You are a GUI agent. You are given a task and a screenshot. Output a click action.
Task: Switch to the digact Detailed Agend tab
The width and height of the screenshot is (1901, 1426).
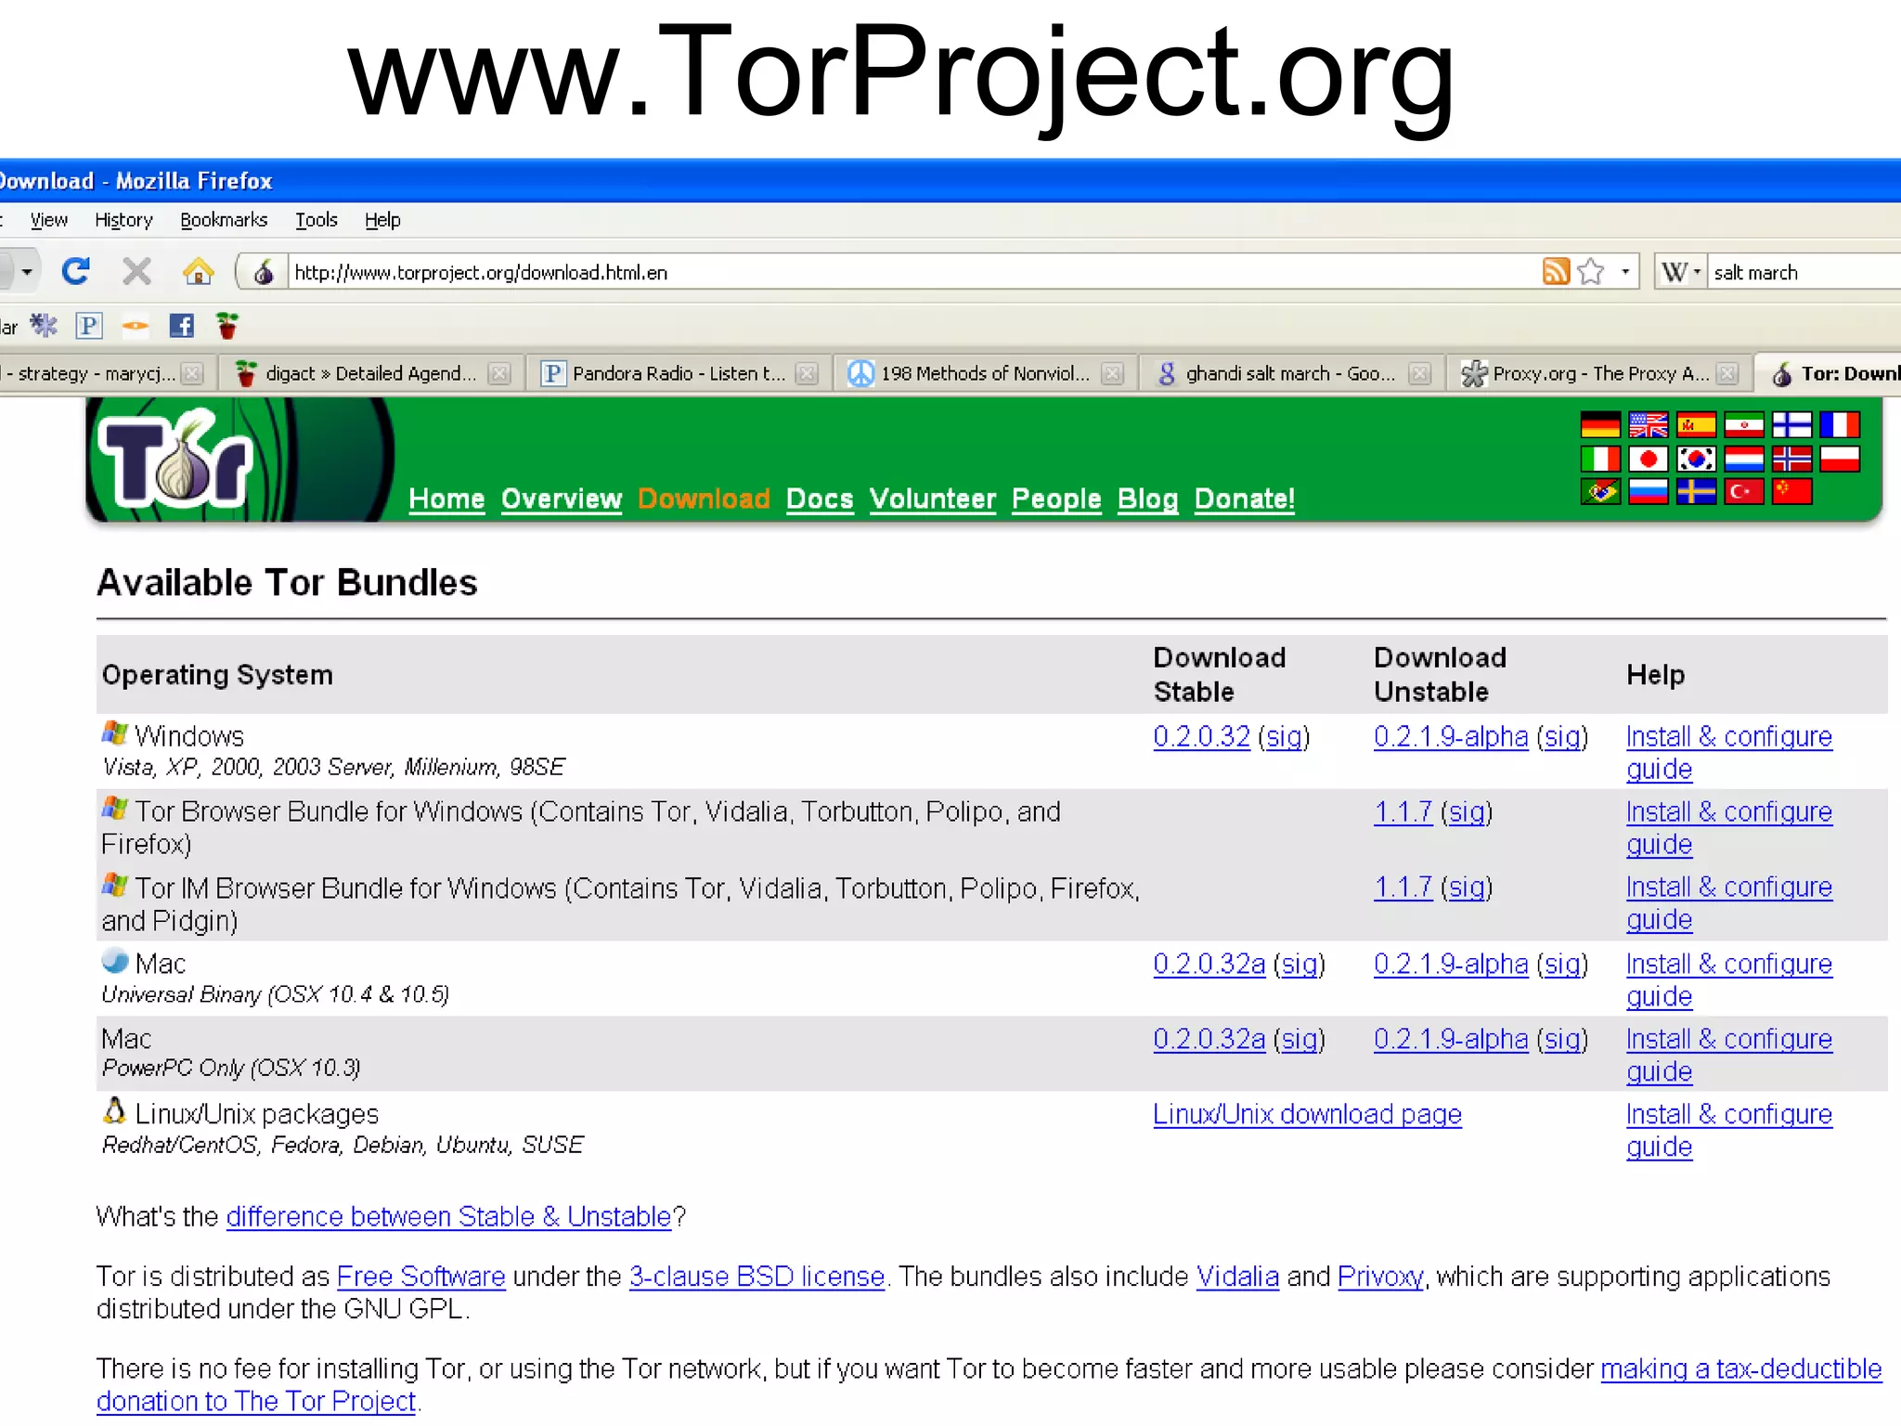tap(371, 373)
